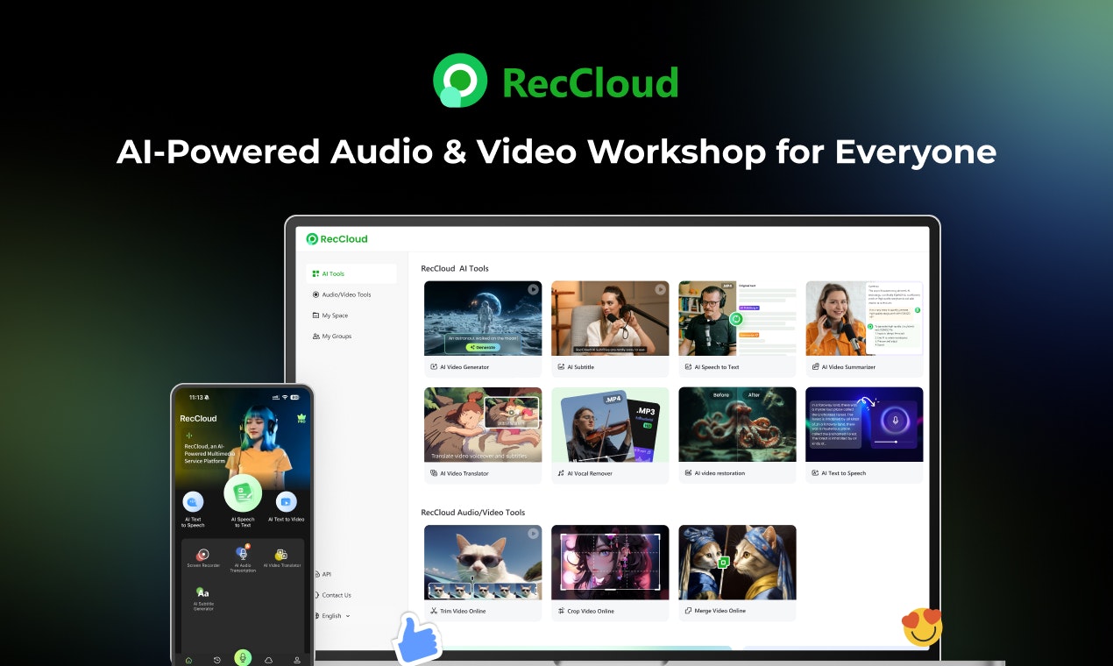
Task: Open the laptop's AI Speech to Text thumbnail
Action: click(x=737, y=318)
